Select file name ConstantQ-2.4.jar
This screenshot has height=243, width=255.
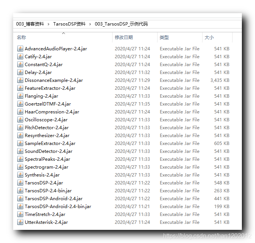coord(43,65)
